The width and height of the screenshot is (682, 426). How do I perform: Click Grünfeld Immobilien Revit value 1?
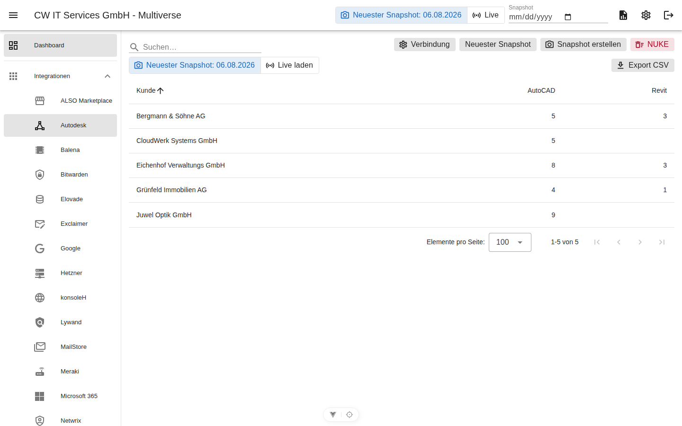click(x=665, y=190)
